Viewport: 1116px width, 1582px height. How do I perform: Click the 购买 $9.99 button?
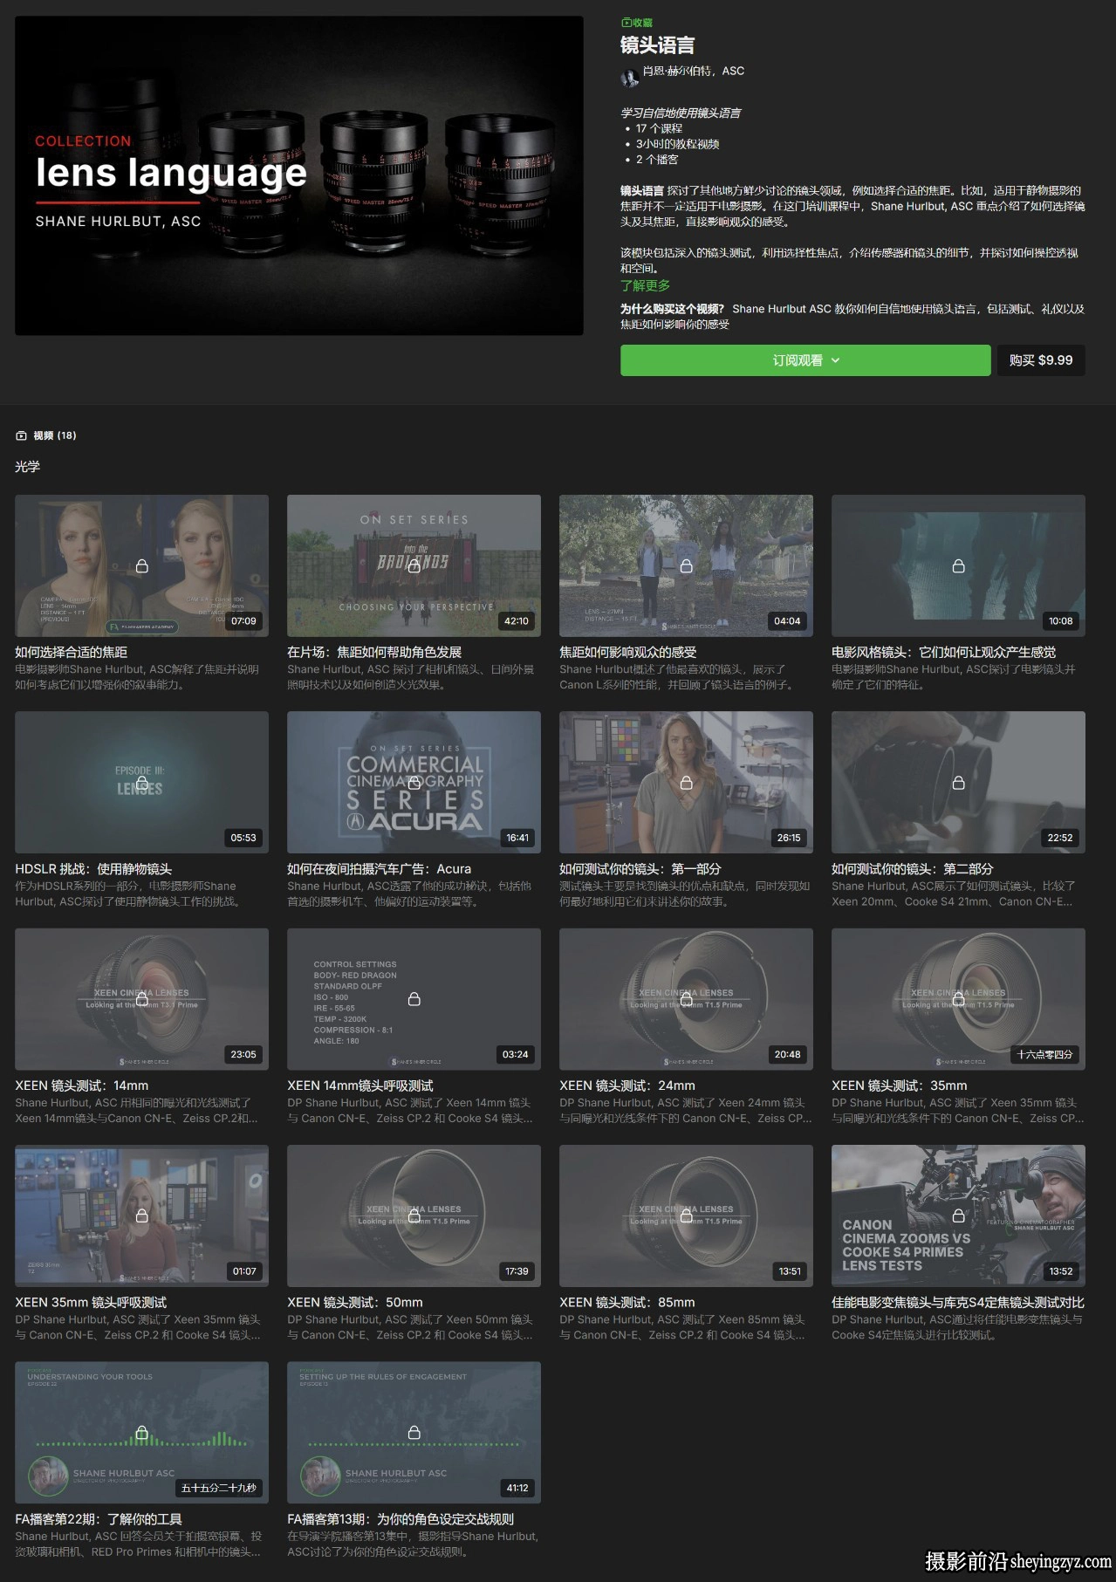1041,360
